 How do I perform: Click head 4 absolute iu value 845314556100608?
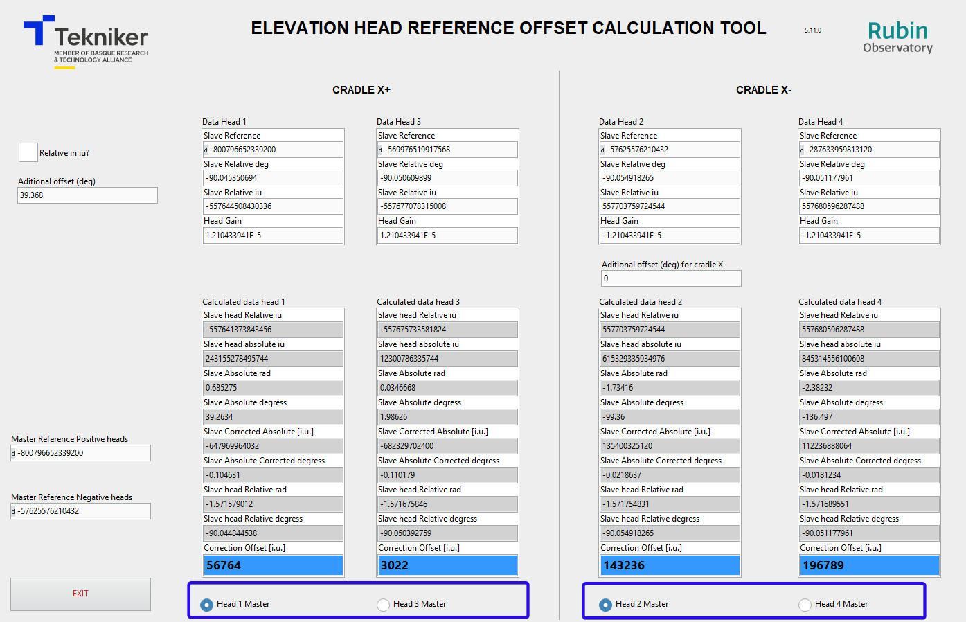pyautogui.click(x=869, y=359)
